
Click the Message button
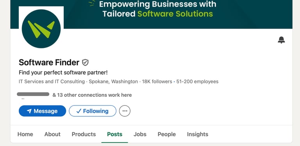42,111
